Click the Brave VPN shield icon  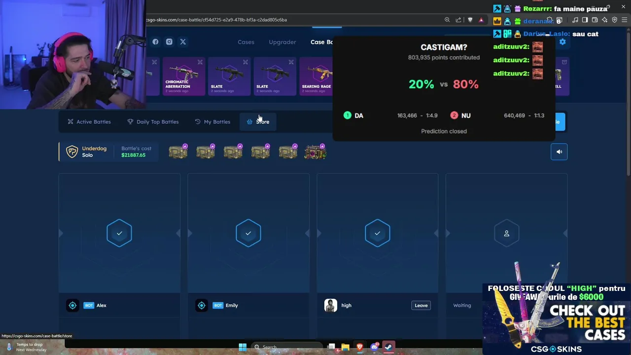click(614, 20)
